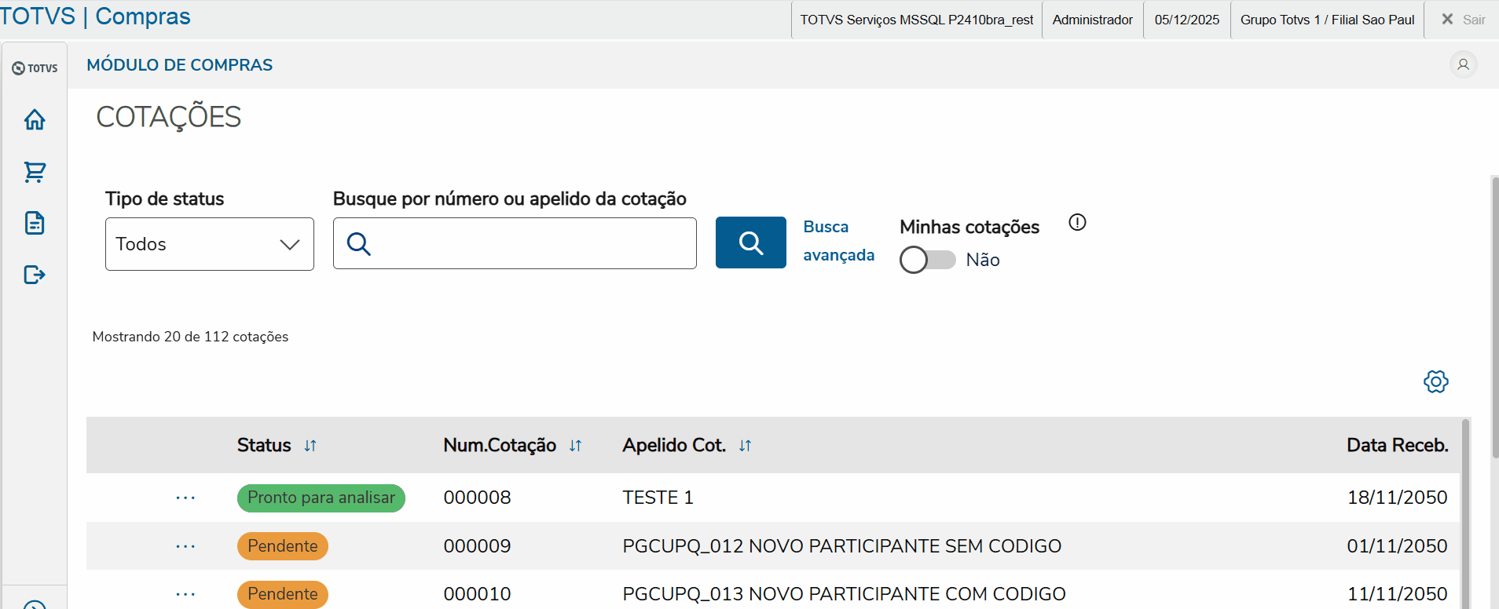1499x609 pixels.
Task: Focus the quotation number search field
Action: [x=530, y=243]
